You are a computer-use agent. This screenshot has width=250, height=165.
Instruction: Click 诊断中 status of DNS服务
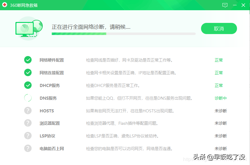pyautogui.click(x=221, y=98)
